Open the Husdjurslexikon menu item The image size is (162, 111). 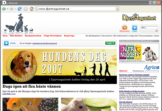(x=33, y=36)
